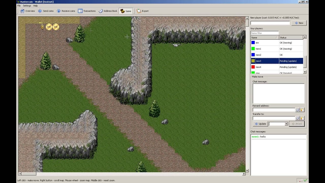This screenshot has width=325, height=183.
Task: Sort players by Name column
Action: (265, 38)
